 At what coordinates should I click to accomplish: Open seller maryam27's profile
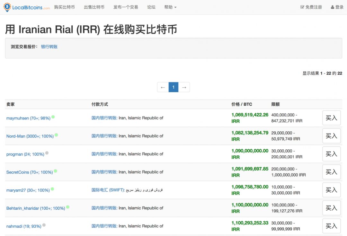coord(28,190)
